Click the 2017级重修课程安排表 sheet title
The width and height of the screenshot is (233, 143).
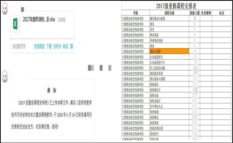click(x=176, y=6)
